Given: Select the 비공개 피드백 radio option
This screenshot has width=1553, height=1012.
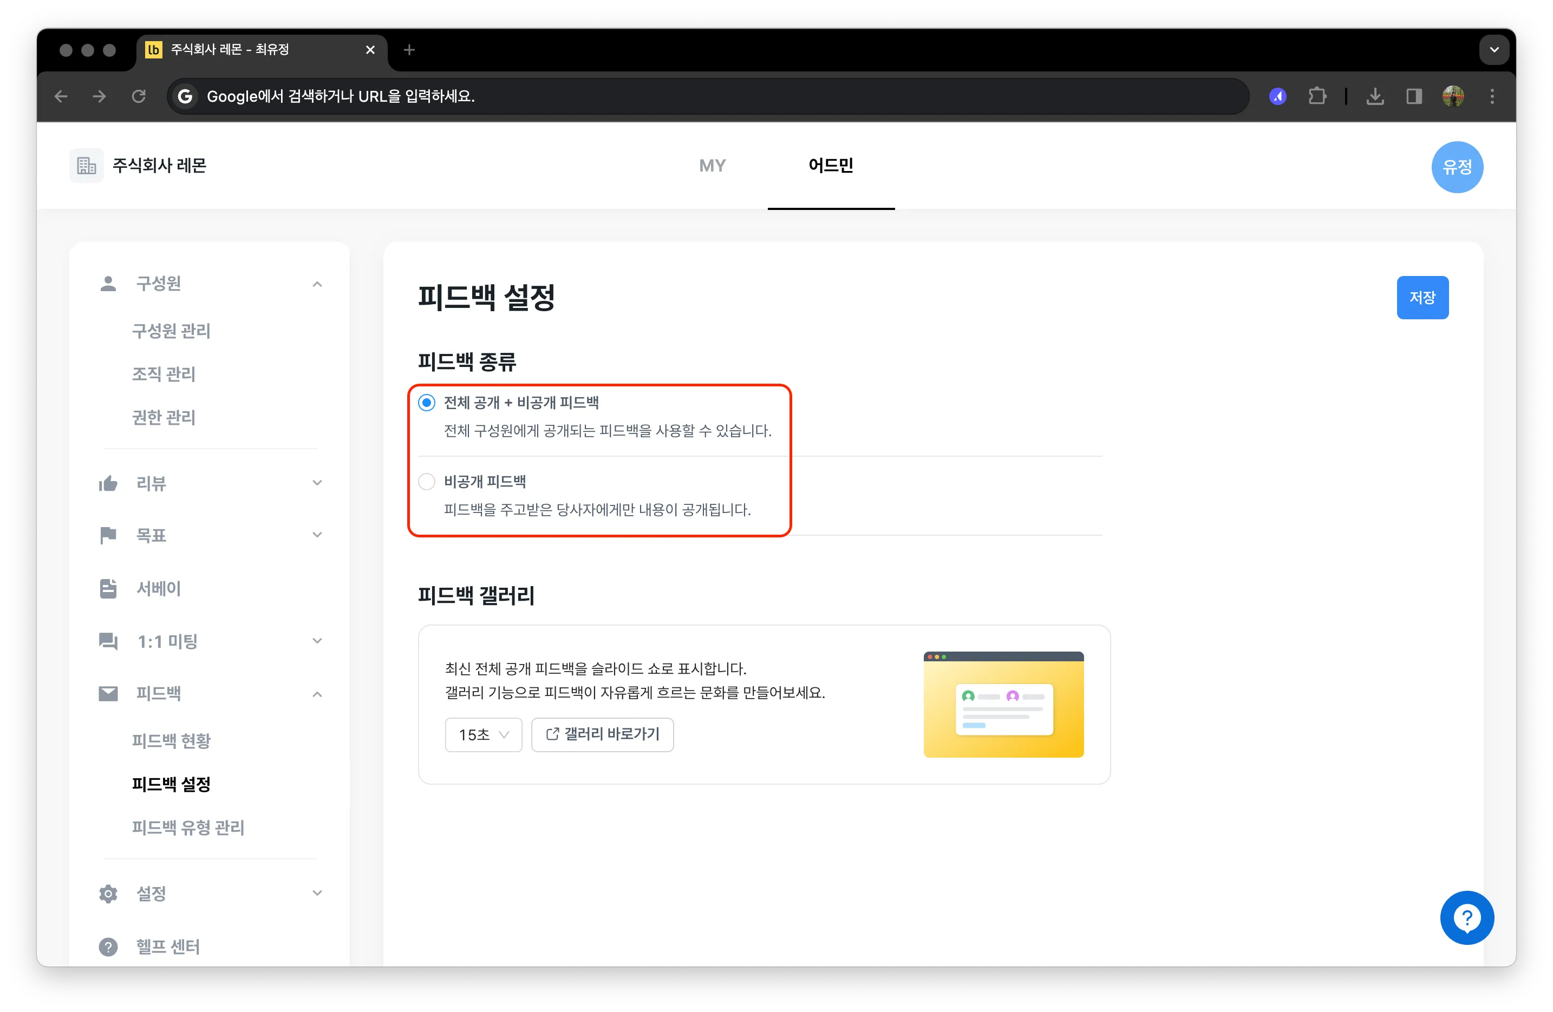Looking at the screenshot, I should tap(427, 482).
